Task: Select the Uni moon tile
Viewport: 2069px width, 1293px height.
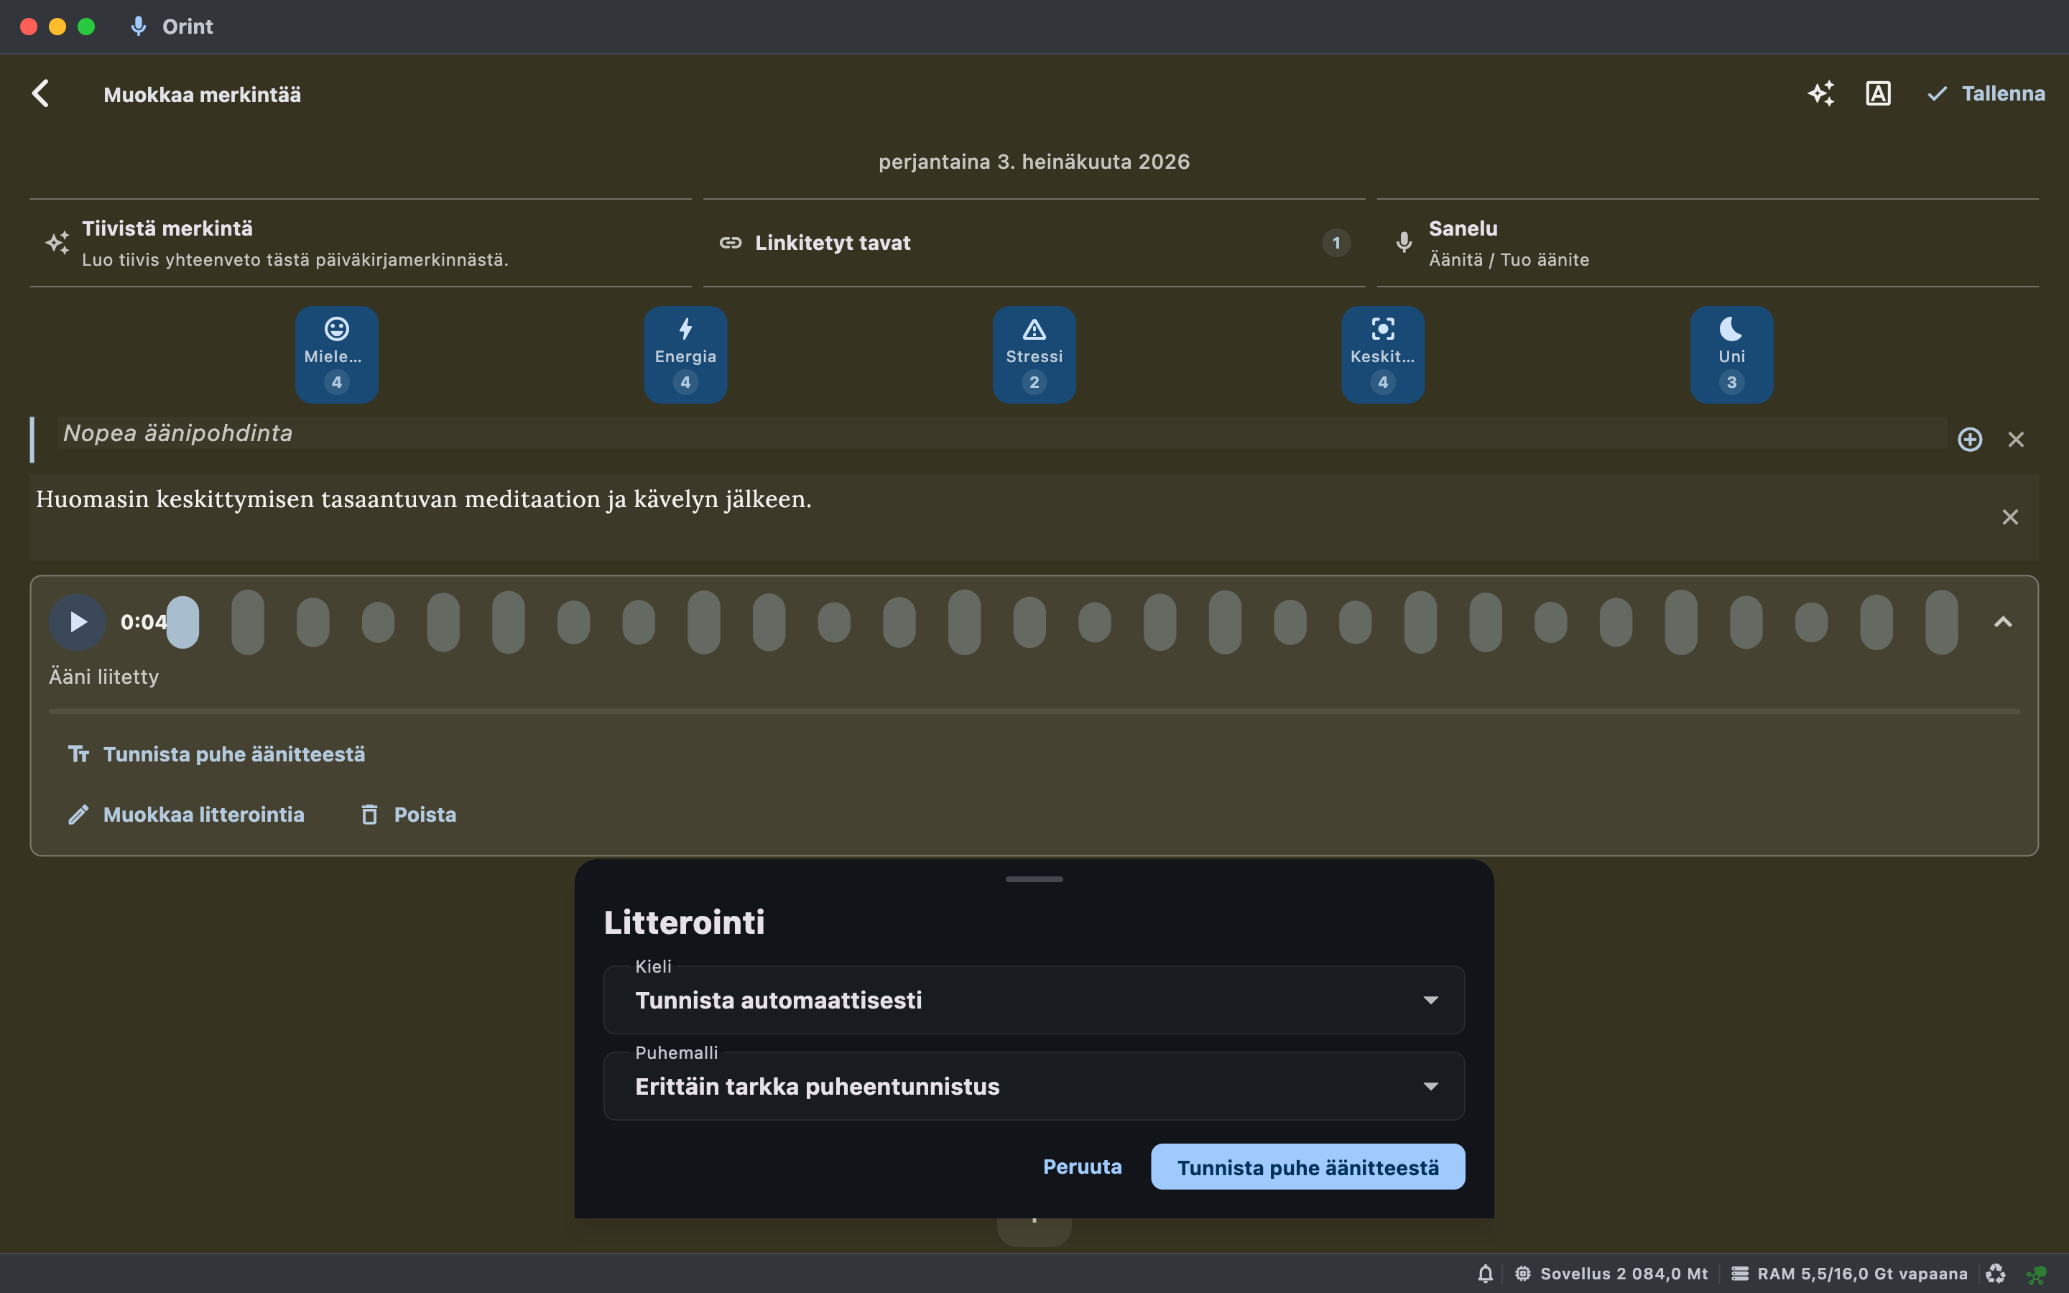Action: pyautogui.click(x=1732, y=354)
